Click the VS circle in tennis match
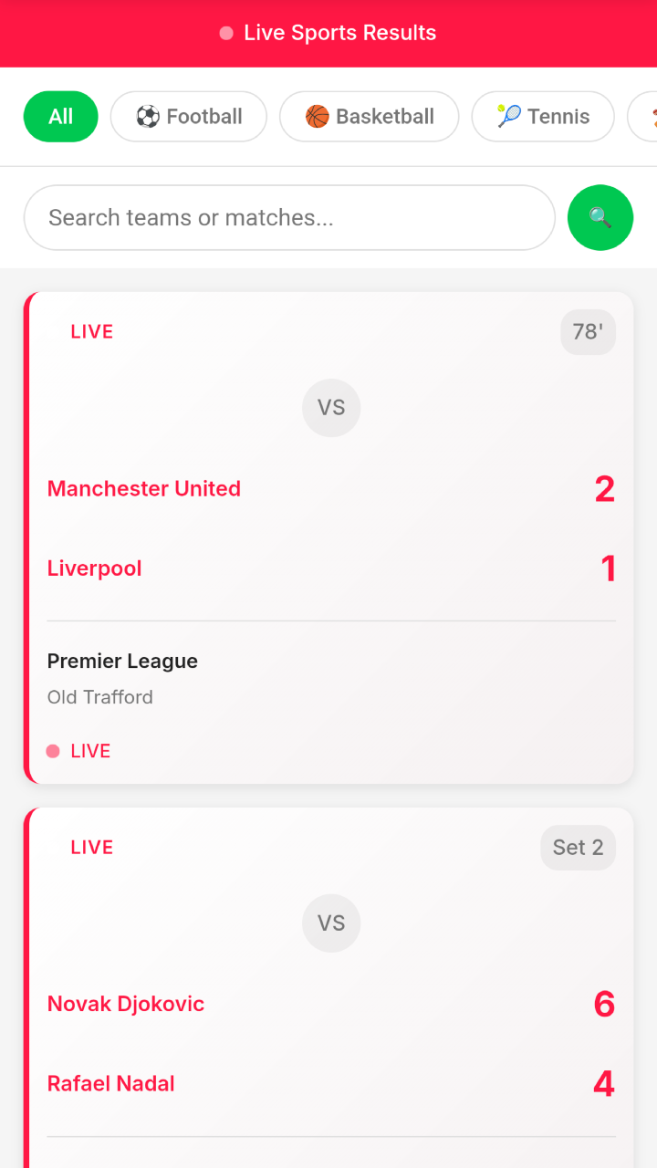Image resolution: width=657 pixels, height=1168 pixels. 331,923
